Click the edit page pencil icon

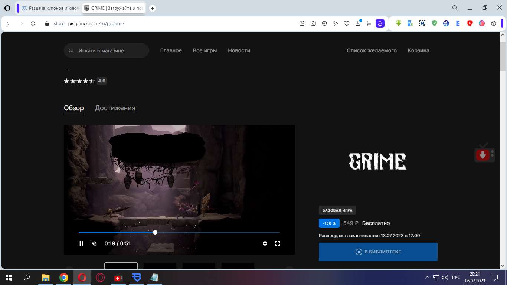click(302, 23)
